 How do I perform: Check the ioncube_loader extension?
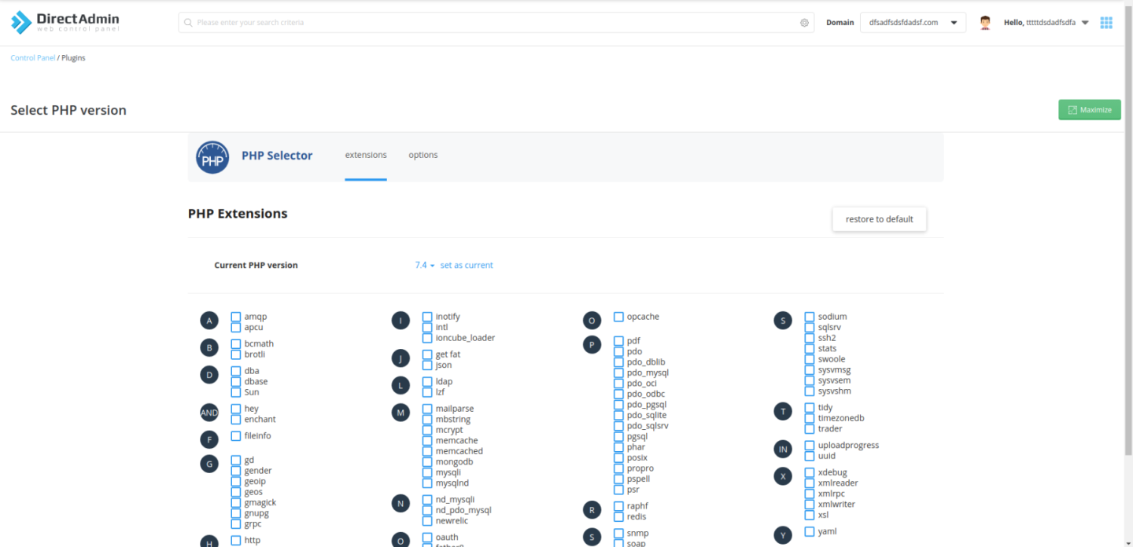click(427, 338)
